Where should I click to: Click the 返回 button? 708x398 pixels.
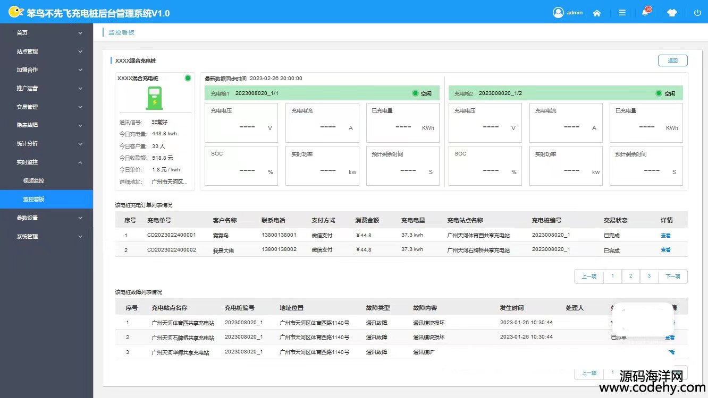pyautogui.click(x=672, y=60)
